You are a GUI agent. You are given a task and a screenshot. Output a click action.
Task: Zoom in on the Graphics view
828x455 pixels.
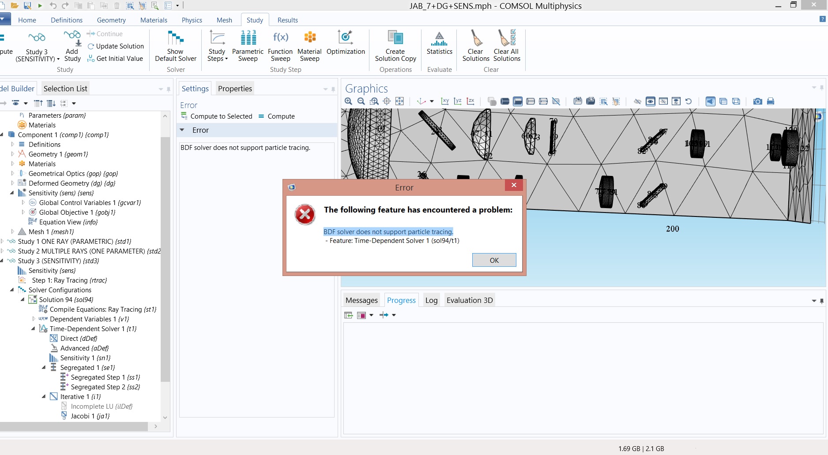pyautogui.click(x=348, y=101)
